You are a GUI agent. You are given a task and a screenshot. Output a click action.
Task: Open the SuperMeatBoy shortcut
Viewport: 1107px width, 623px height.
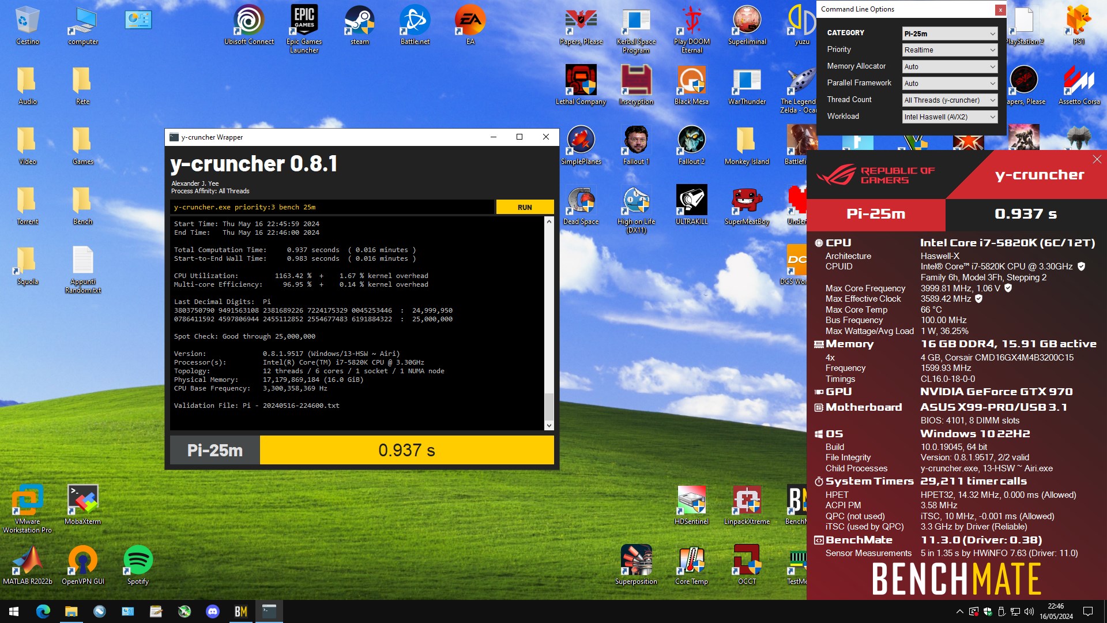coord(747,205)
